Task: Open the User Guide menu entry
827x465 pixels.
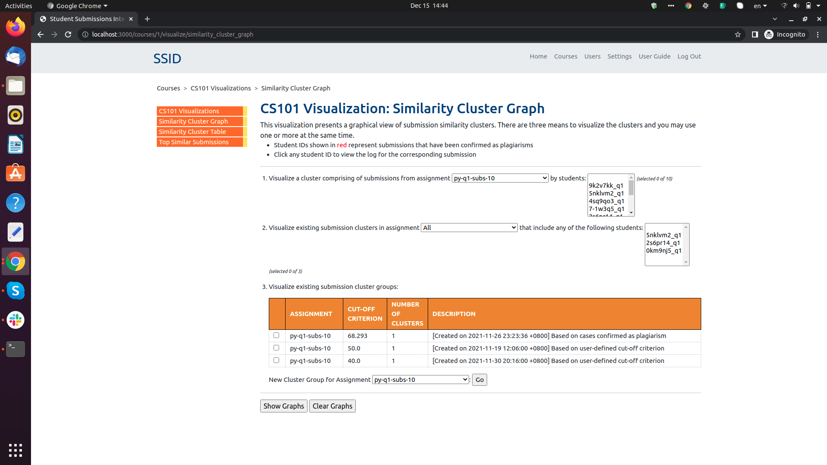Action: 654,56
